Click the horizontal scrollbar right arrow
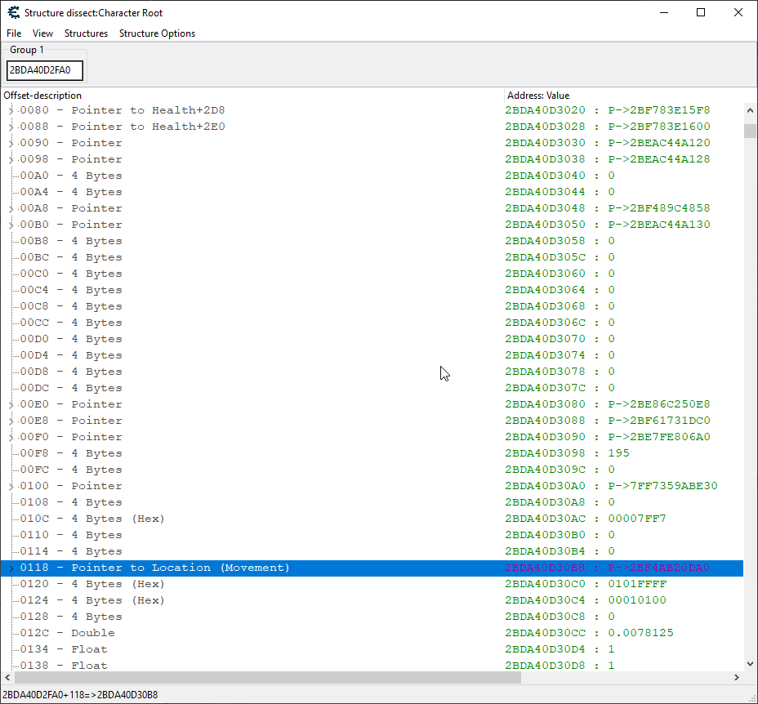 [736, 678]
